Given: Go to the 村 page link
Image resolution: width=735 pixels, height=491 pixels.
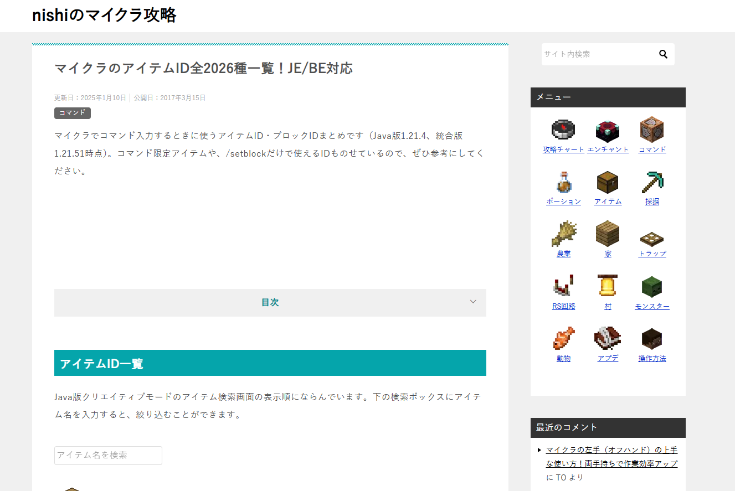Looking at the screenshot, I should (608, 306).
